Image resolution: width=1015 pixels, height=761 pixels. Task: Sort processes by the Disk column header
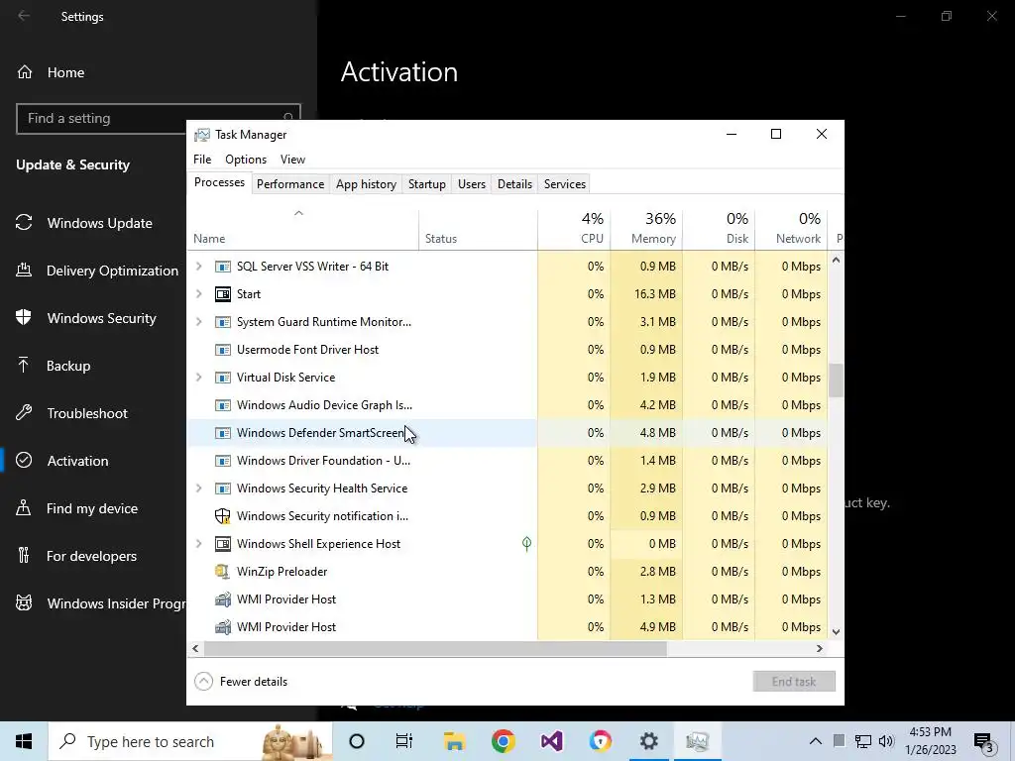[720, 230]
